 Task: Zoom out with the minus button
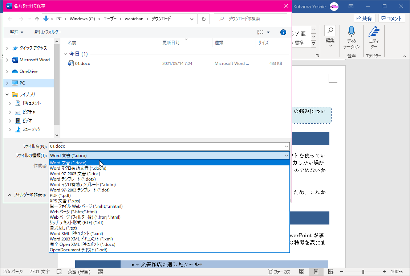pyautogui.click(x=341, y=272)
